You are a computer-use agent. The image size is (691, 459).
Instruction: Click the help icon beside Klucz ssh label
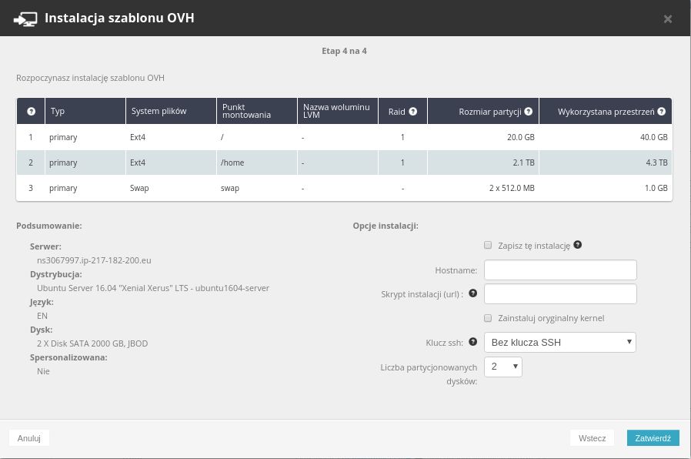click(x=472, y=341)
